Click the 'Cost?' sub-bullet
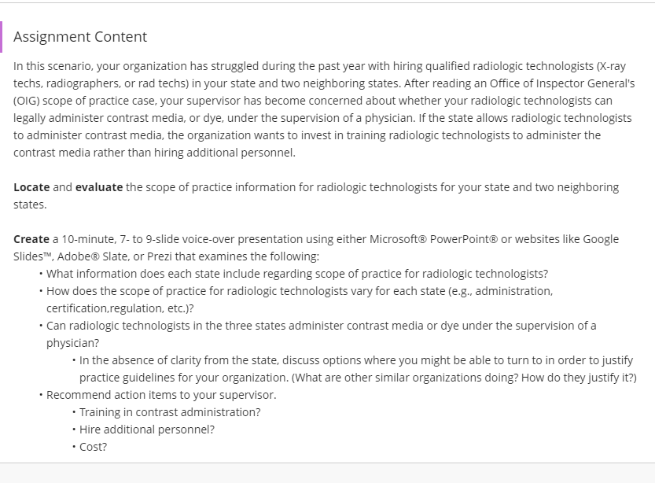The width and height of the screenshot is (655, 483). tap(93, 447)
